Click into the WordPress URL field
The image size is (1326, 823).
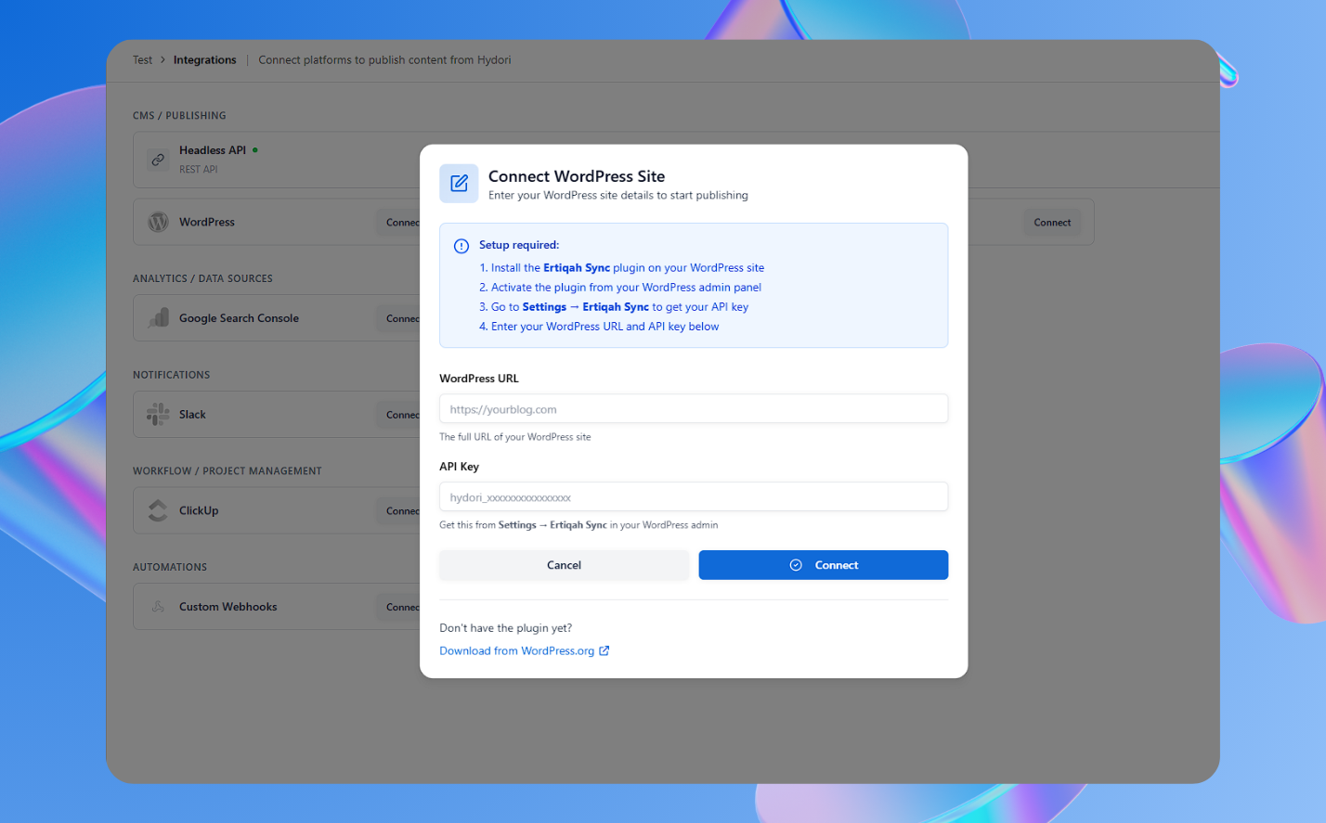tap(694, 409)
